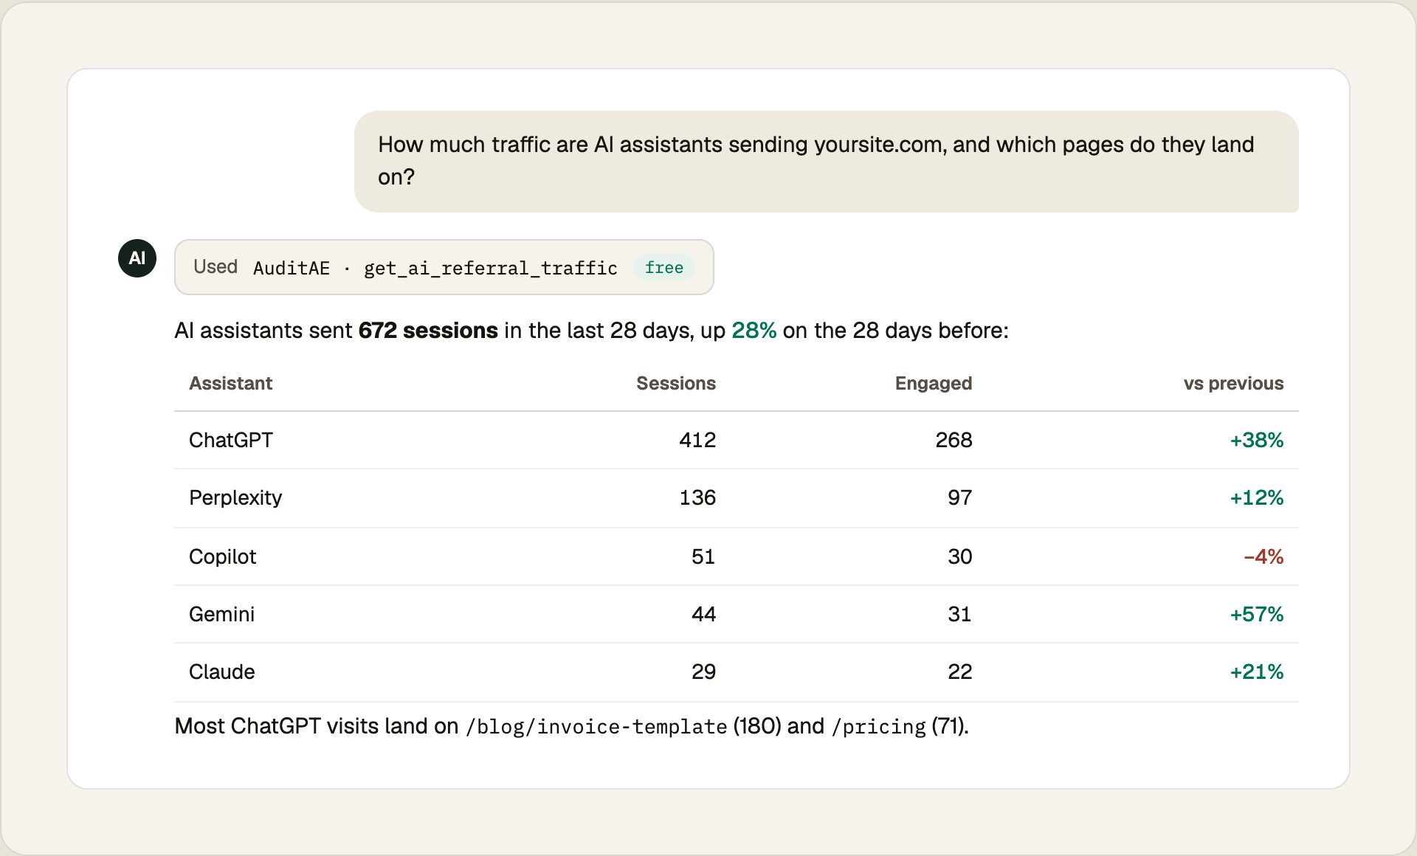Image resolution: width=1417 pixels, height=856 pixels.
Task: Open the AuditAE get_ai_referral_traffic tool chip
Action: [x=444, y=267]
